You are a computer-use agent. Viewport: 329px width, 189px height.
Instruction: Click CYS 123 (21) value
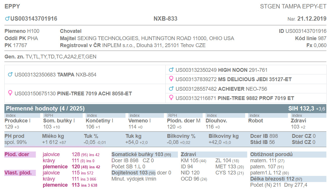point(229,173)
